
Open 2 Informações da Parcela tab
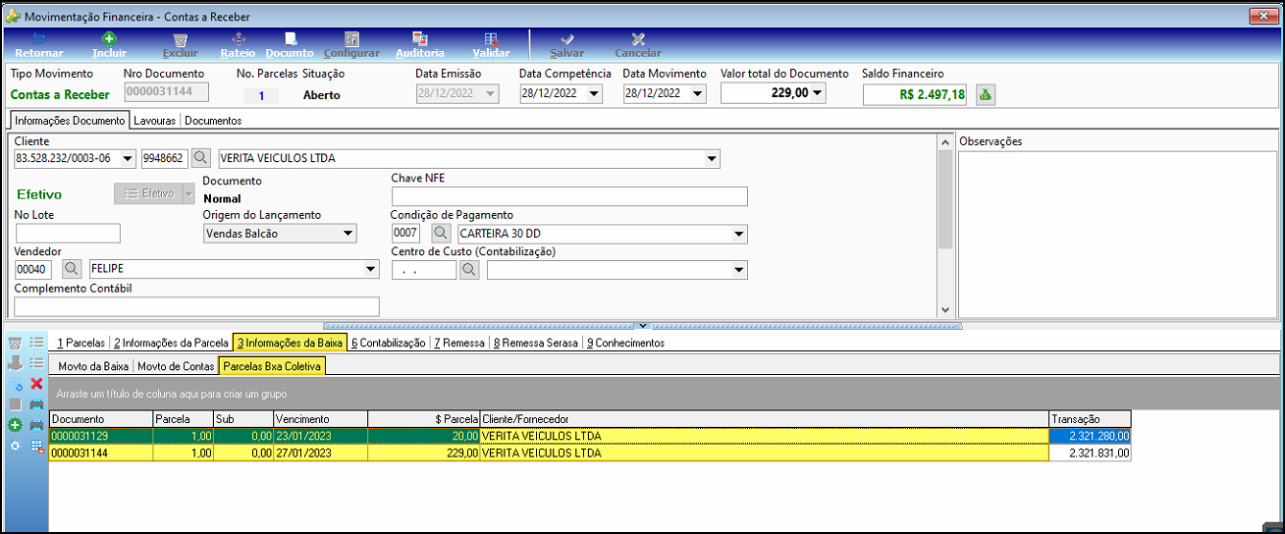coord(171,343)
